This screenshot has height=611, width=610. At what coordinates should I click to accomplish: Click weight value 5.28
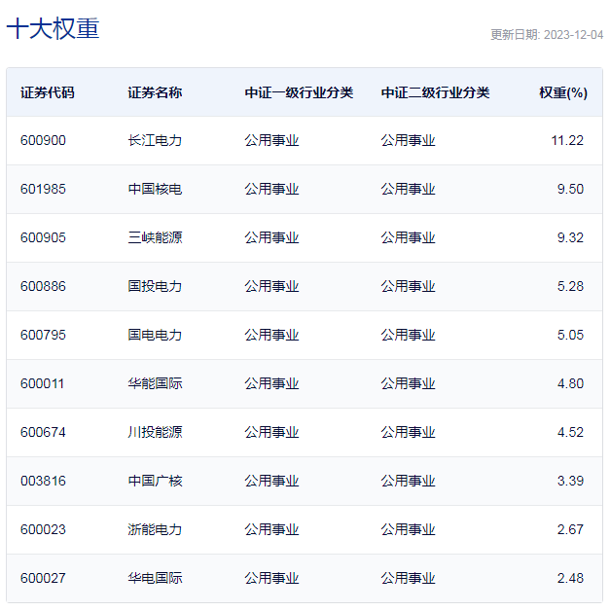point(571,286)
